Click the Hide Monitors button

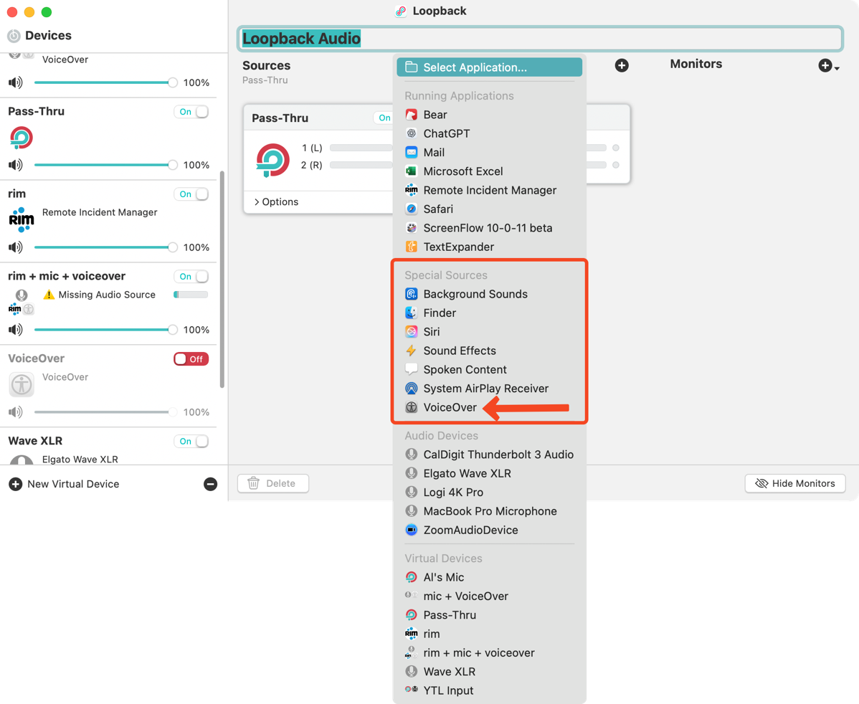795,483
